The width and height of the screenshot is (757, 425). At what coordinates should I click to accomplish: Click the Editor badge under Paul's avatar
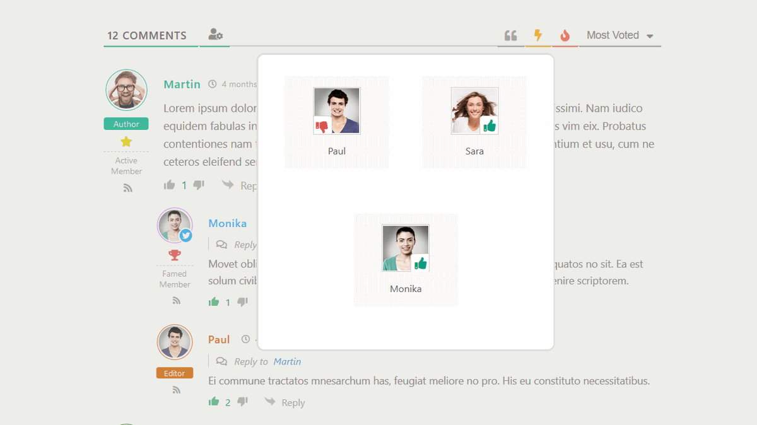click(174, 373)
